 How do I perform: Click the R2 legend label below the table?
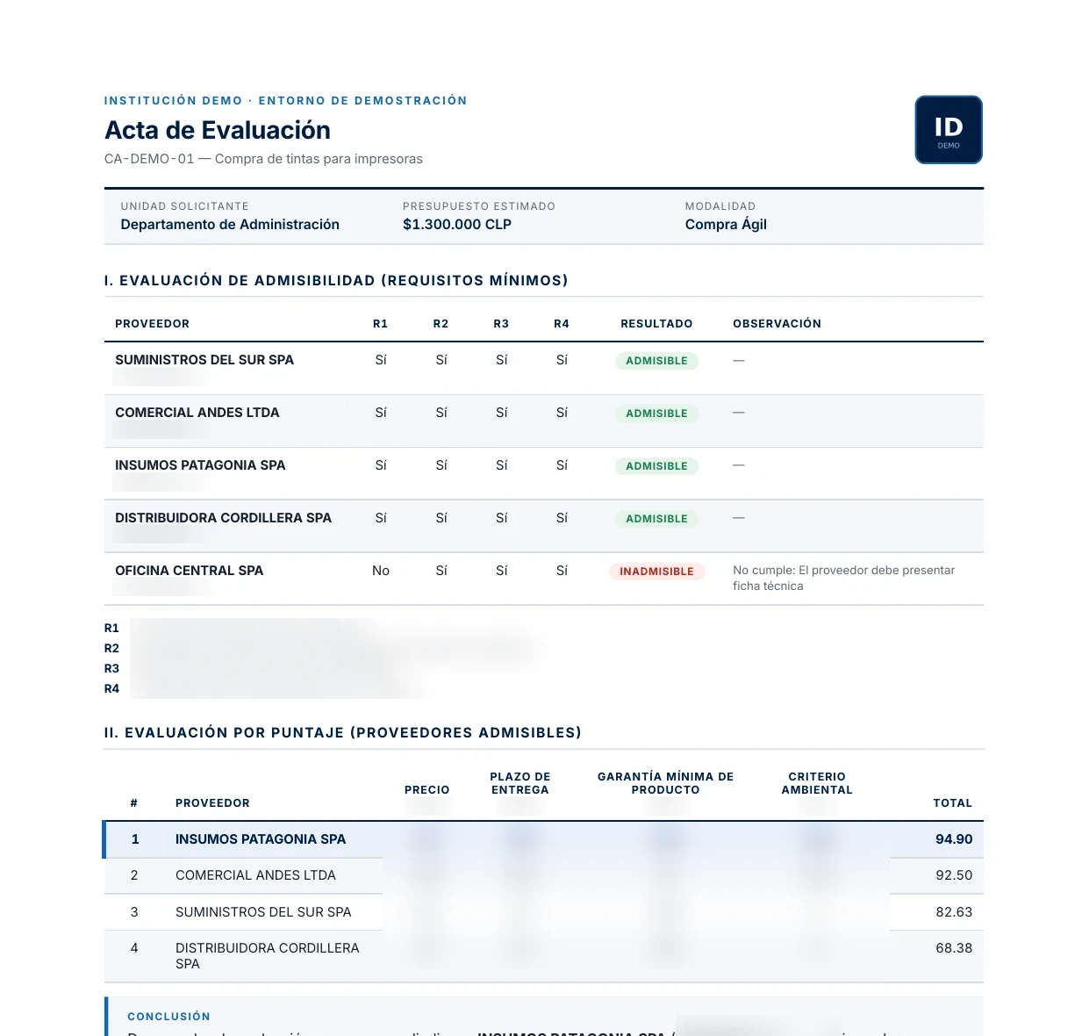coord(111,649)
